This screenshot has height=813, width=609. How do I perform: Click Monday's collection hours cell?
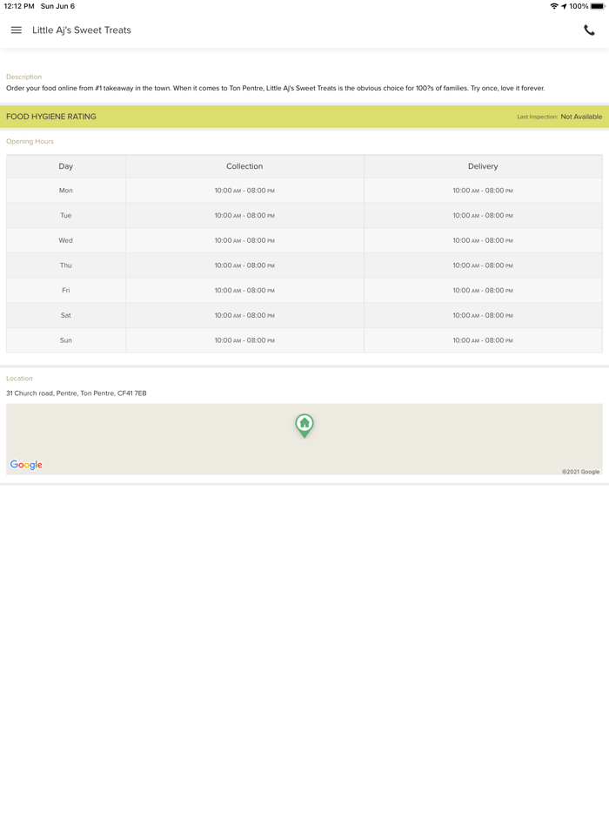pyautogui.click(x=244, y=191)
